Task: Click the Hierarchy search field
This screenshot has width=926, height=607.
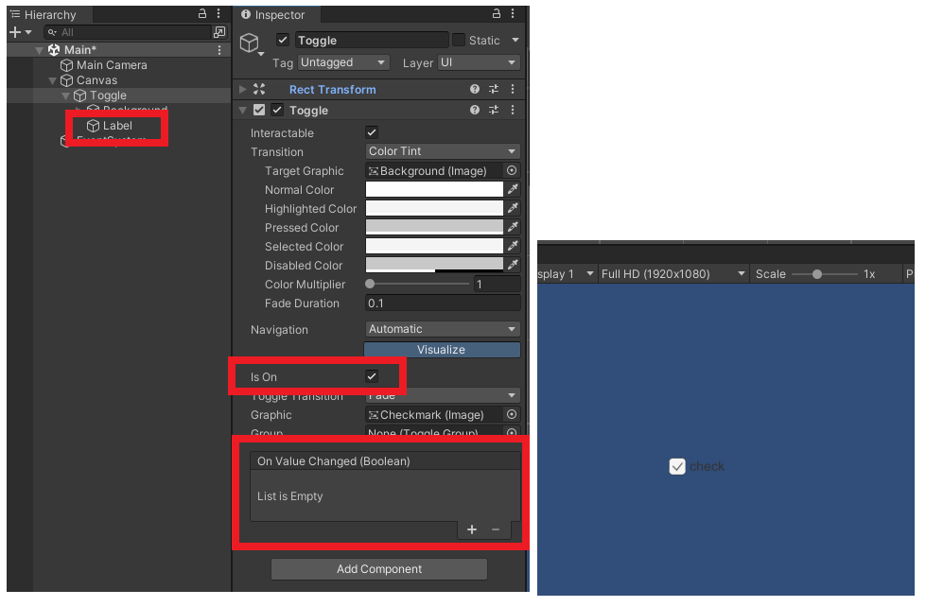Action: [128, 32]
